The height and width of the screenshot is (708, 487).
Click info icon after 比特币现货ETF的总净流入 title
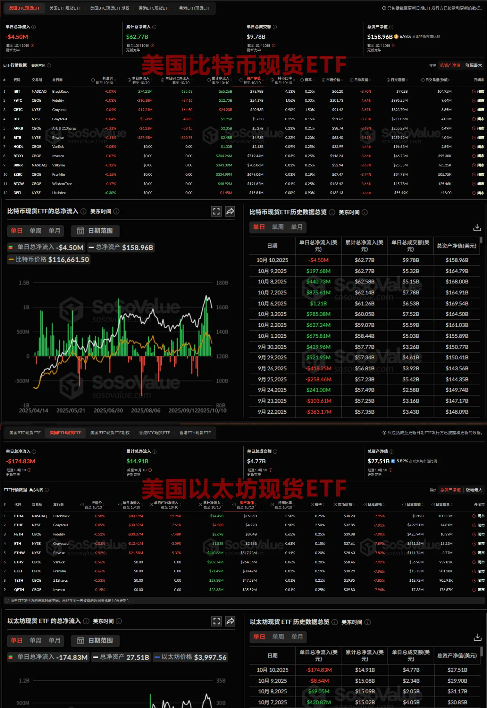[83, 211]
